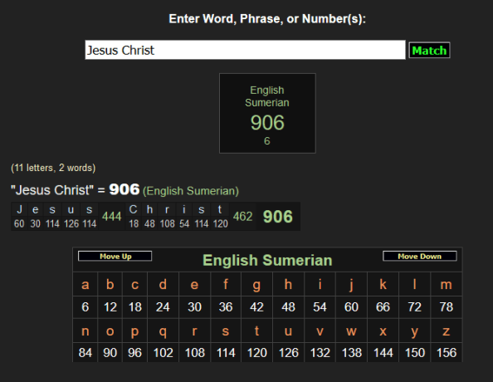Click the value 102 in the cipher table
The width and height of the screenshot is (493, 382).
pyautogui.click(x=164, y=353)
